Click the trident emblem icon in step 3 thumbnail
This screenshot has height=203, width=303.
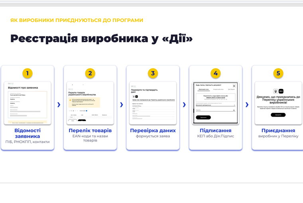click(x=134, y=96)
